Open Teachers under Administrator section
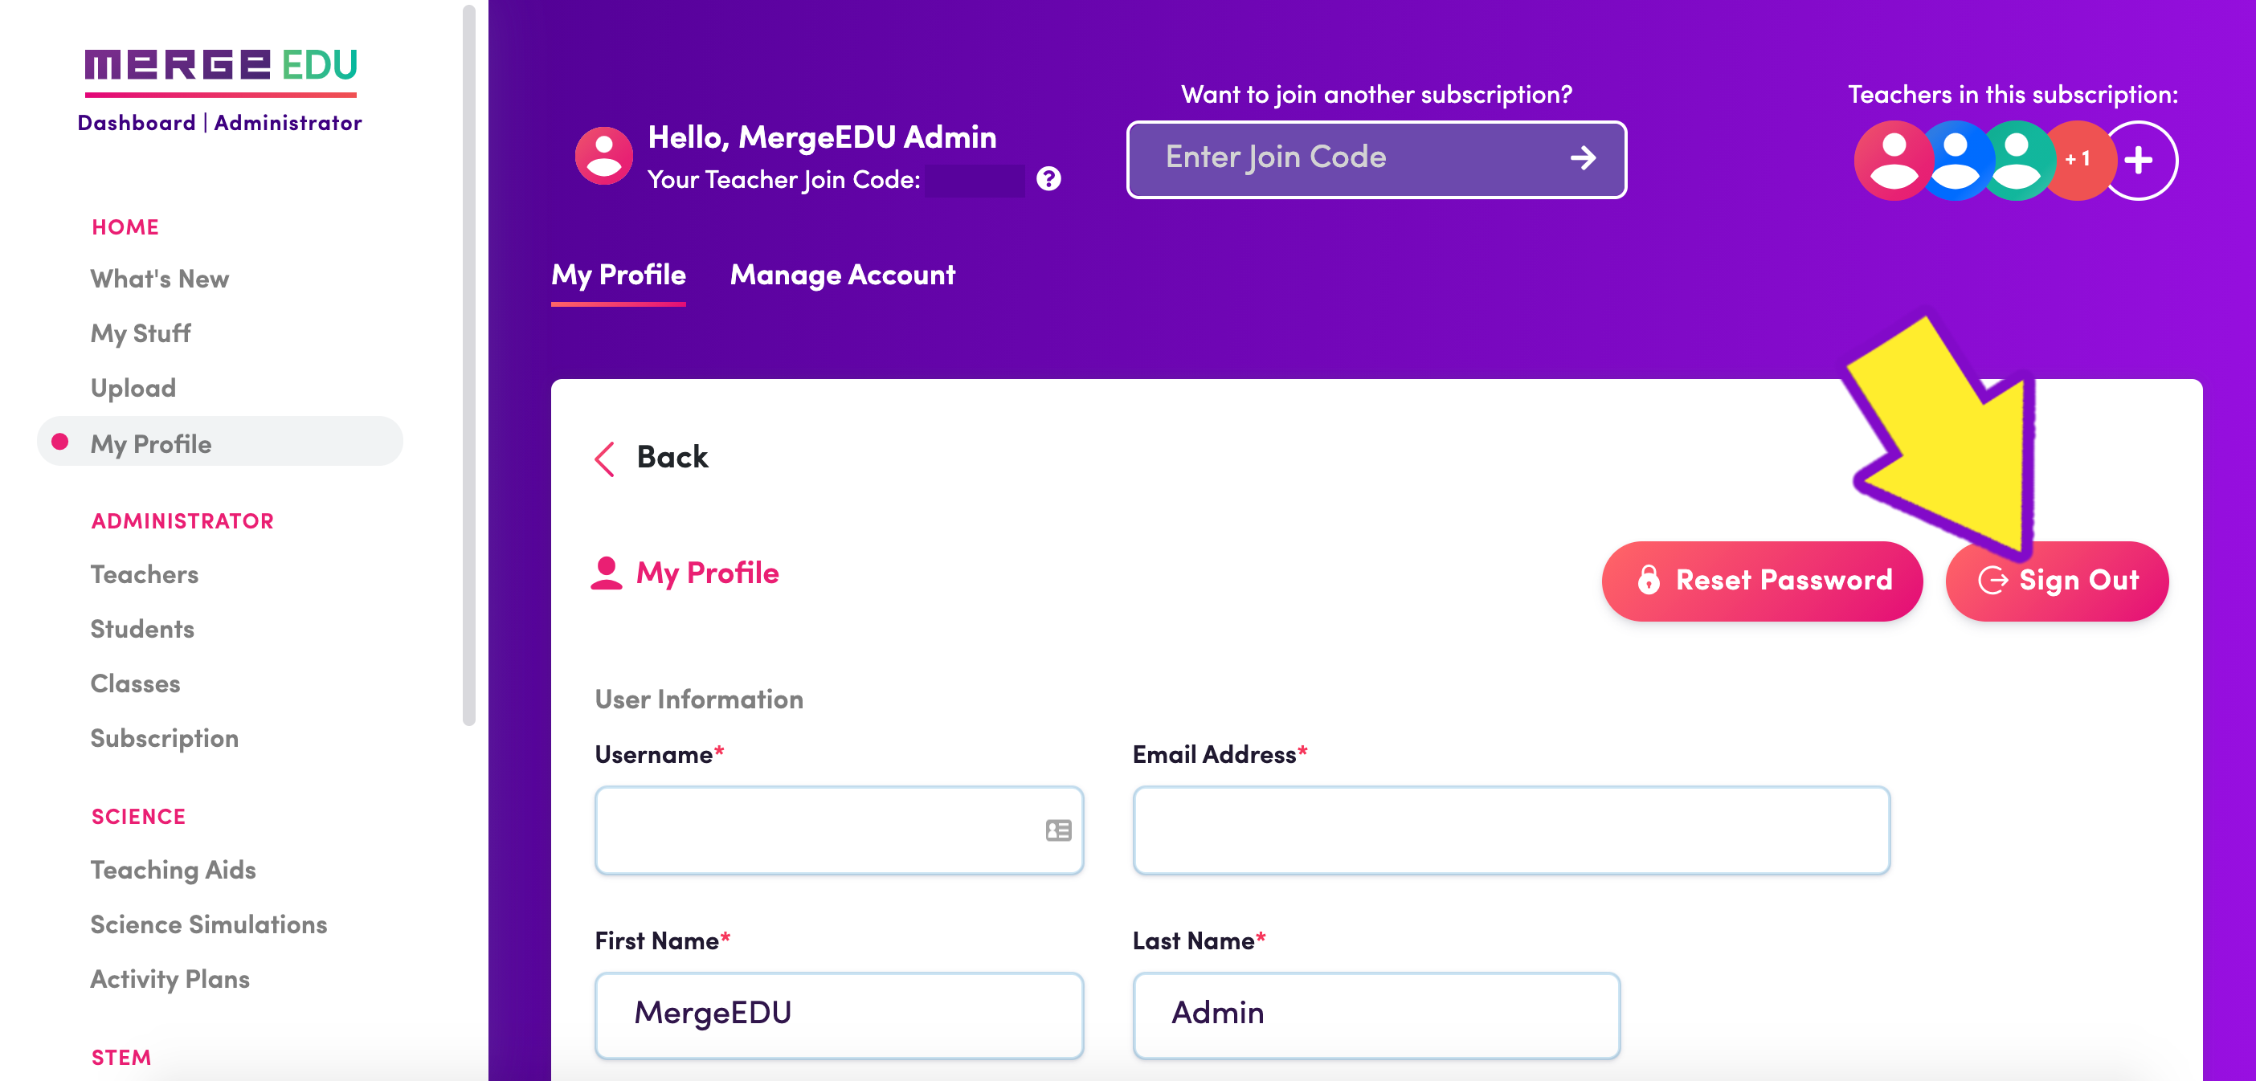 coord(145,574)
